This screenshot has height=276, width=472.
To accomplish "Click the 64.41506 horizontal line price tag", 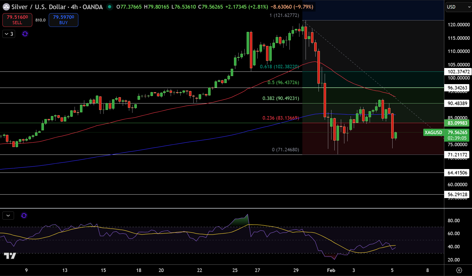I will point(457,173).
